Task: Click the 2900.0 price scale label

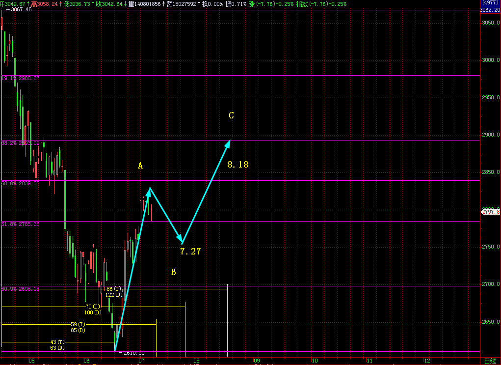Action: point(490,135)
